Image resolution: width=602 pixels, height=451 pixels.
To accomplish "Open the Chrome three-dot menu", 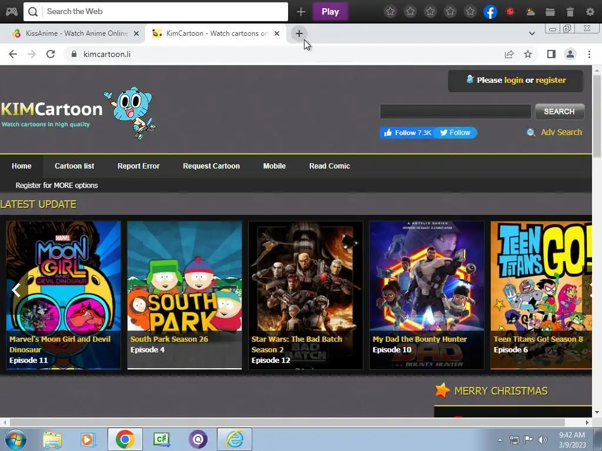I will click(x=589, y=54).
